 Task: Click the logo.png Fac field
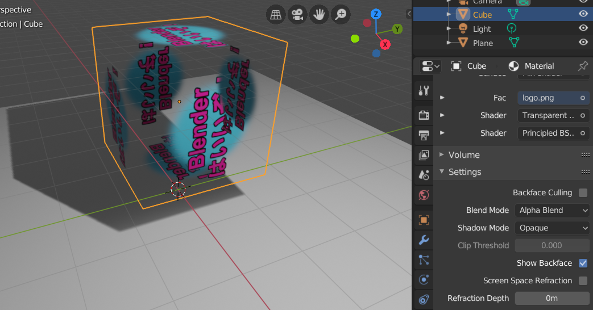coord(553,98)
